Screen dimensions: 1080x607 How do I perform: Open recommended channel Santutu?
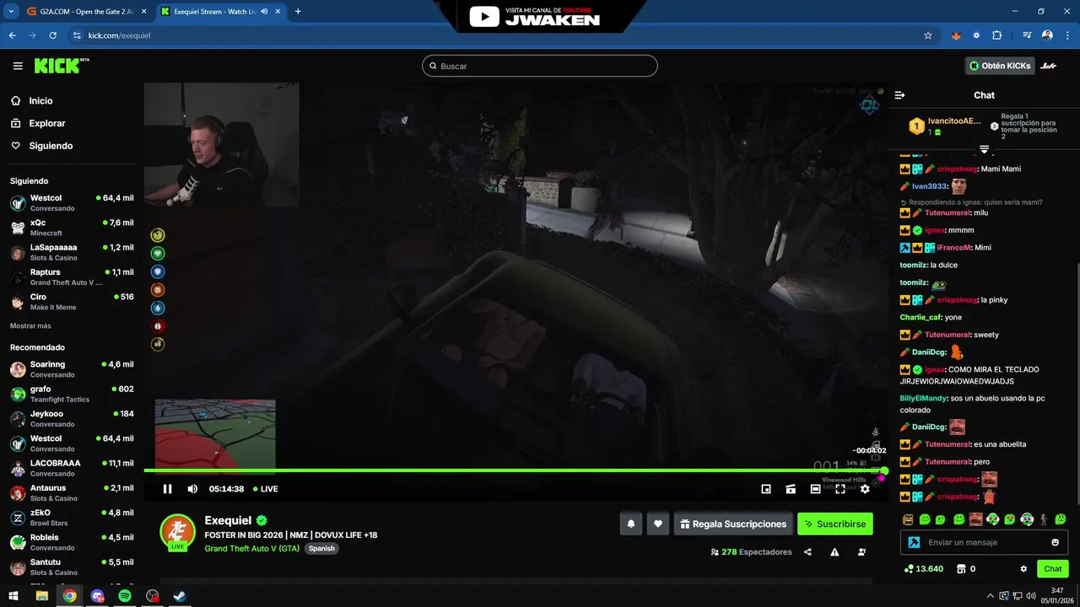72,567
